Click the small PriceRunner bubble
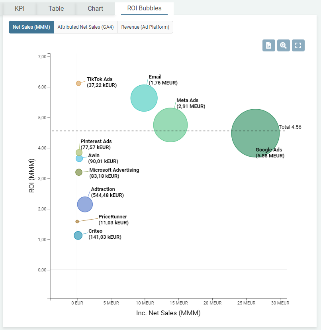 coord(77,221)
